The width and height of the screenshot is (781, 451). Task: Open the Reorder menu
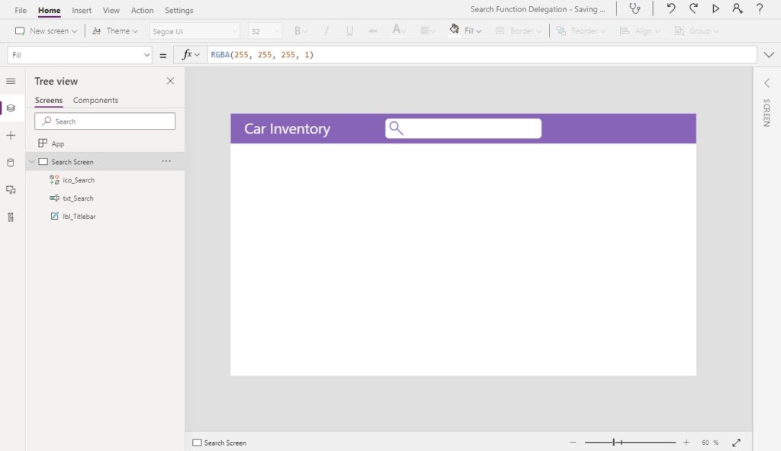click(x=580, y=31)
